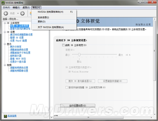The height and width of the screenshot is (121, 158).
Task: Click the Back arrow navigation icon
Action: (6, 13)
